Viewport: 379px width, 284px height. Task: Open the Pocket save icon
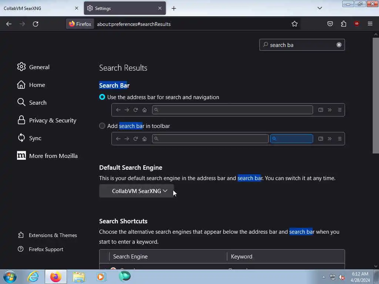[330, 24]
